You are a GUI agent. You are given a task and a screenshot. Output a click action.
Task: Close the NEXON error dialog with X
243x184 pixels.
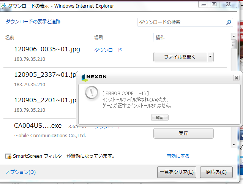tap(236, 78)
